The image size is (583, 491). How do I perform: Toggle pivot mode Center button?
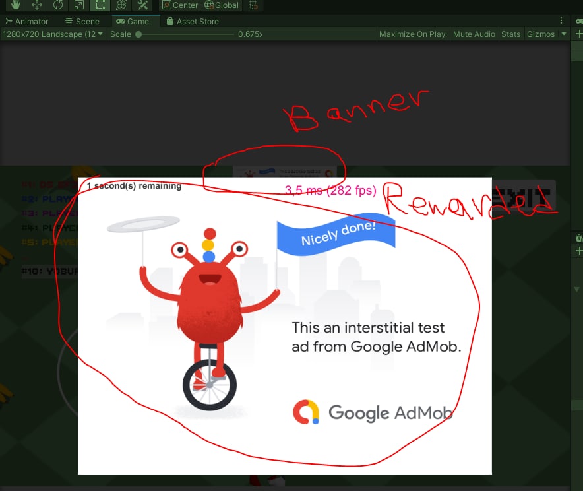click(x=180, y=5)
